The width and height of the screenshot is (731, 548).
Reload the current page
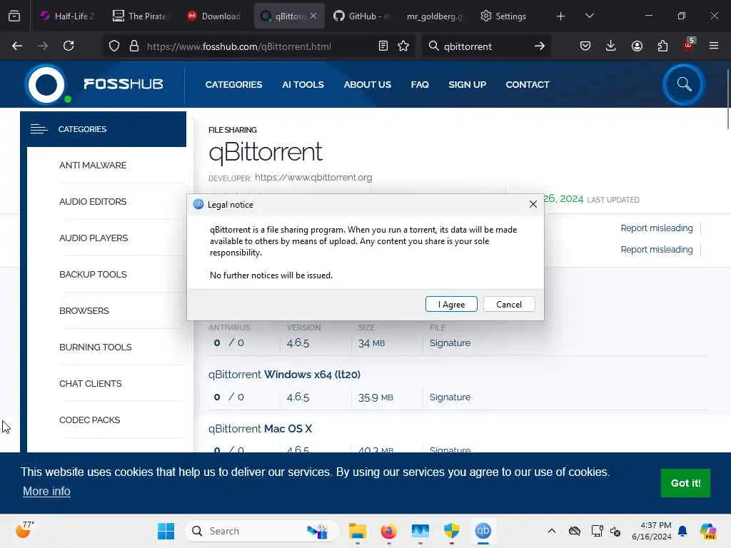coord(69,46)
